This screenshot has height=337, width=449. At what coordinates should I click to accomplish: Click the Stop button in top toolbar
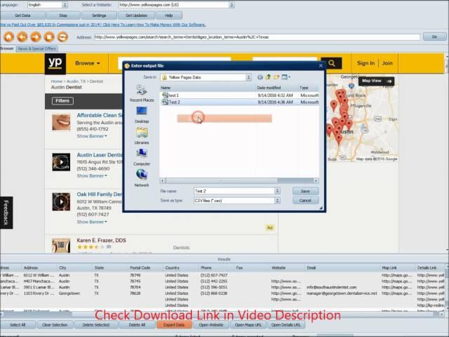point(63,15)
